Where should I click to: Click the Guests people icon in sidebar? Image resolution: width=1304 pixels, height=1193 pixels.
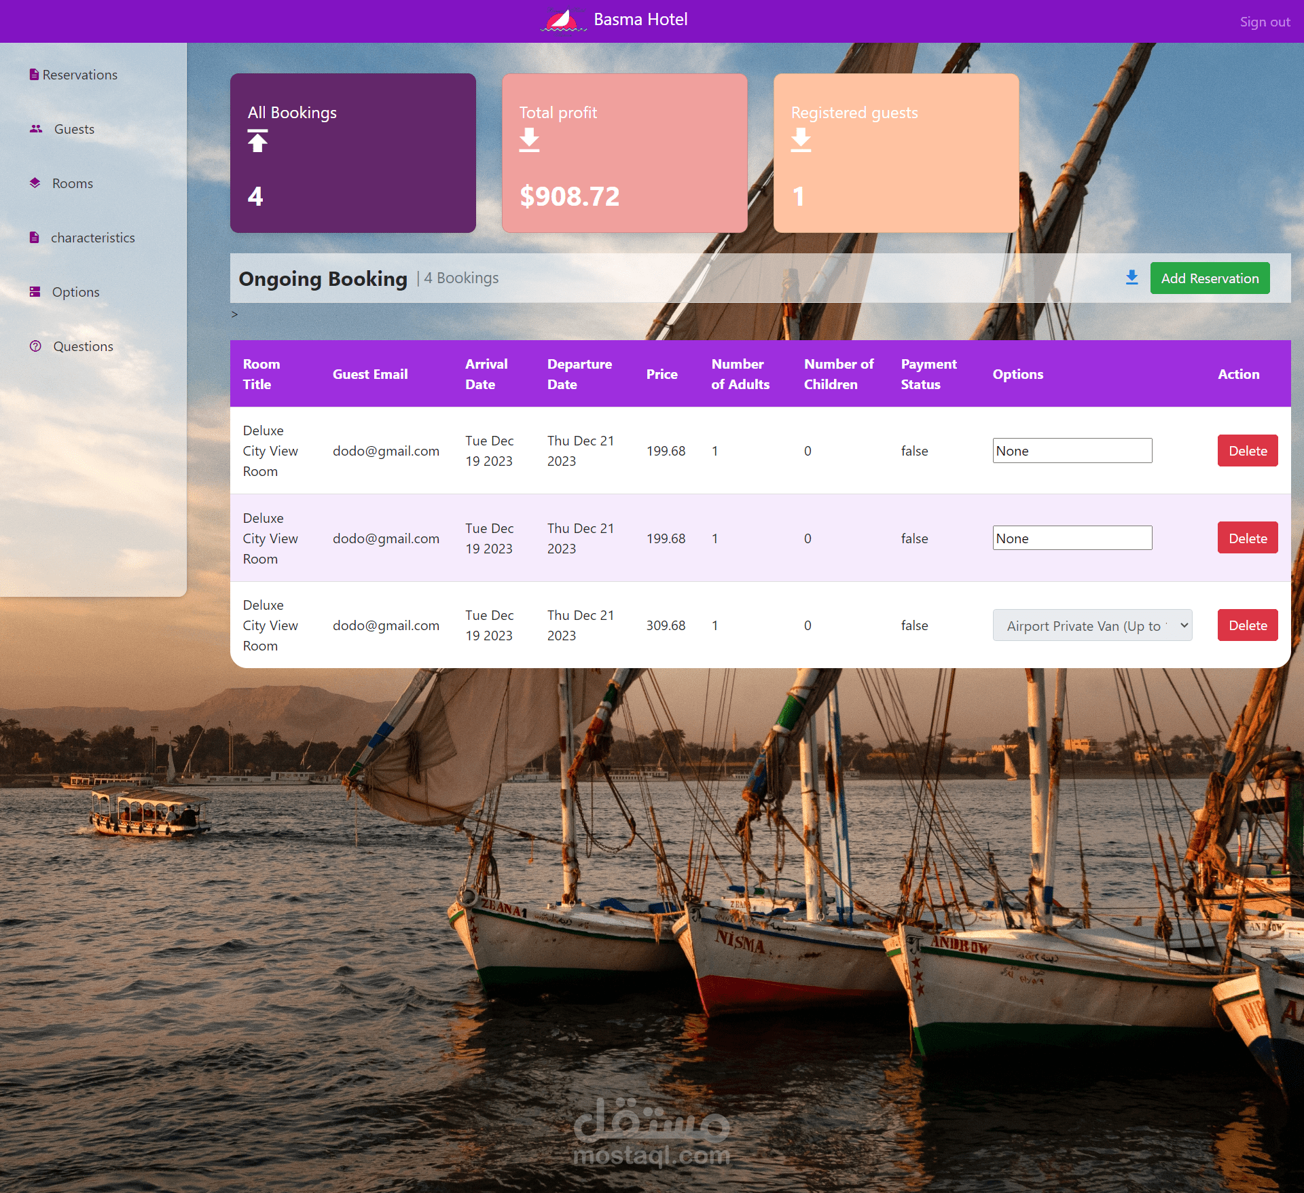click(x=36, y=128)
